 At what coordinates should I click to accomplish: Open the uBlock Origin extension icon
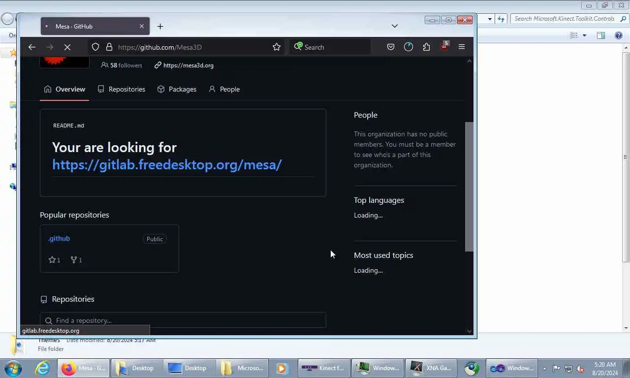coord(444,47)
